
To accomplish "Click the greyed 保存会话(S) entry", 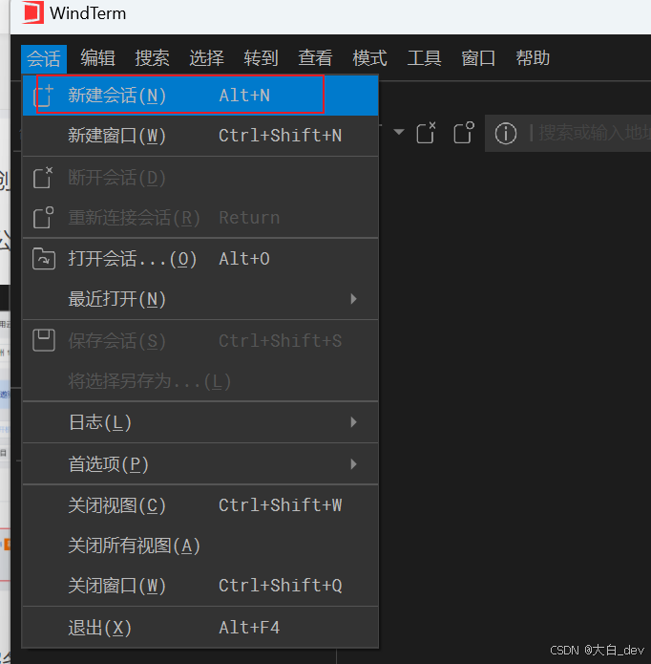I will click(200, 341).
